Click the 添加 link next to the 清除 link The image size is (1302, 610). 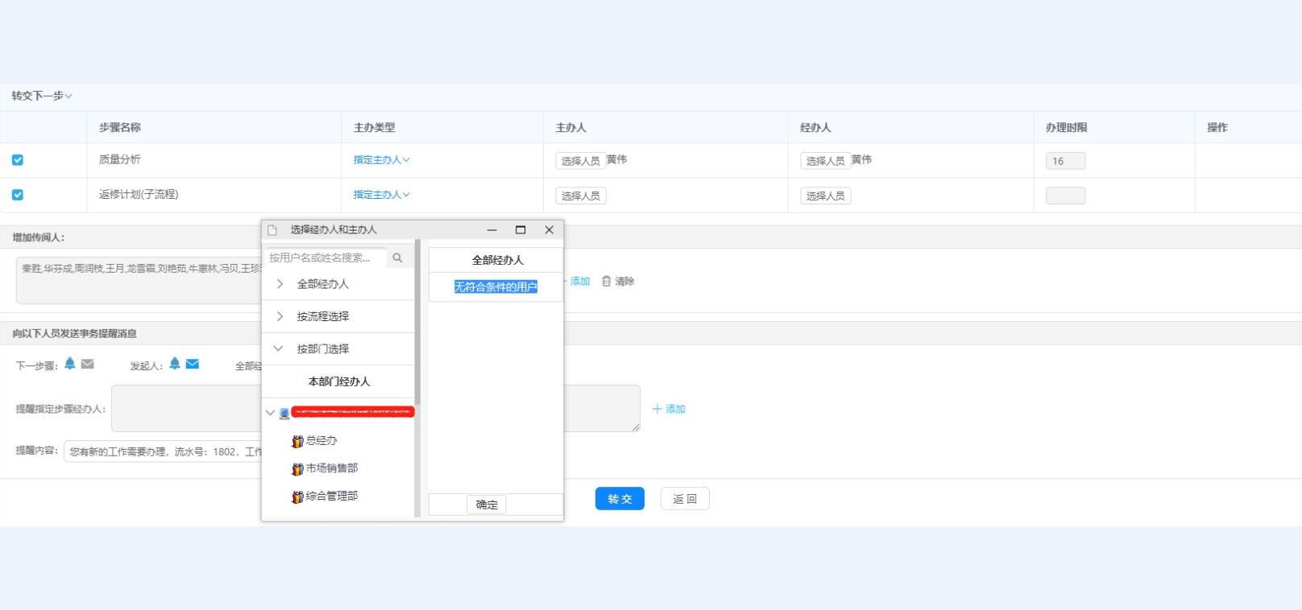[578, 281]
